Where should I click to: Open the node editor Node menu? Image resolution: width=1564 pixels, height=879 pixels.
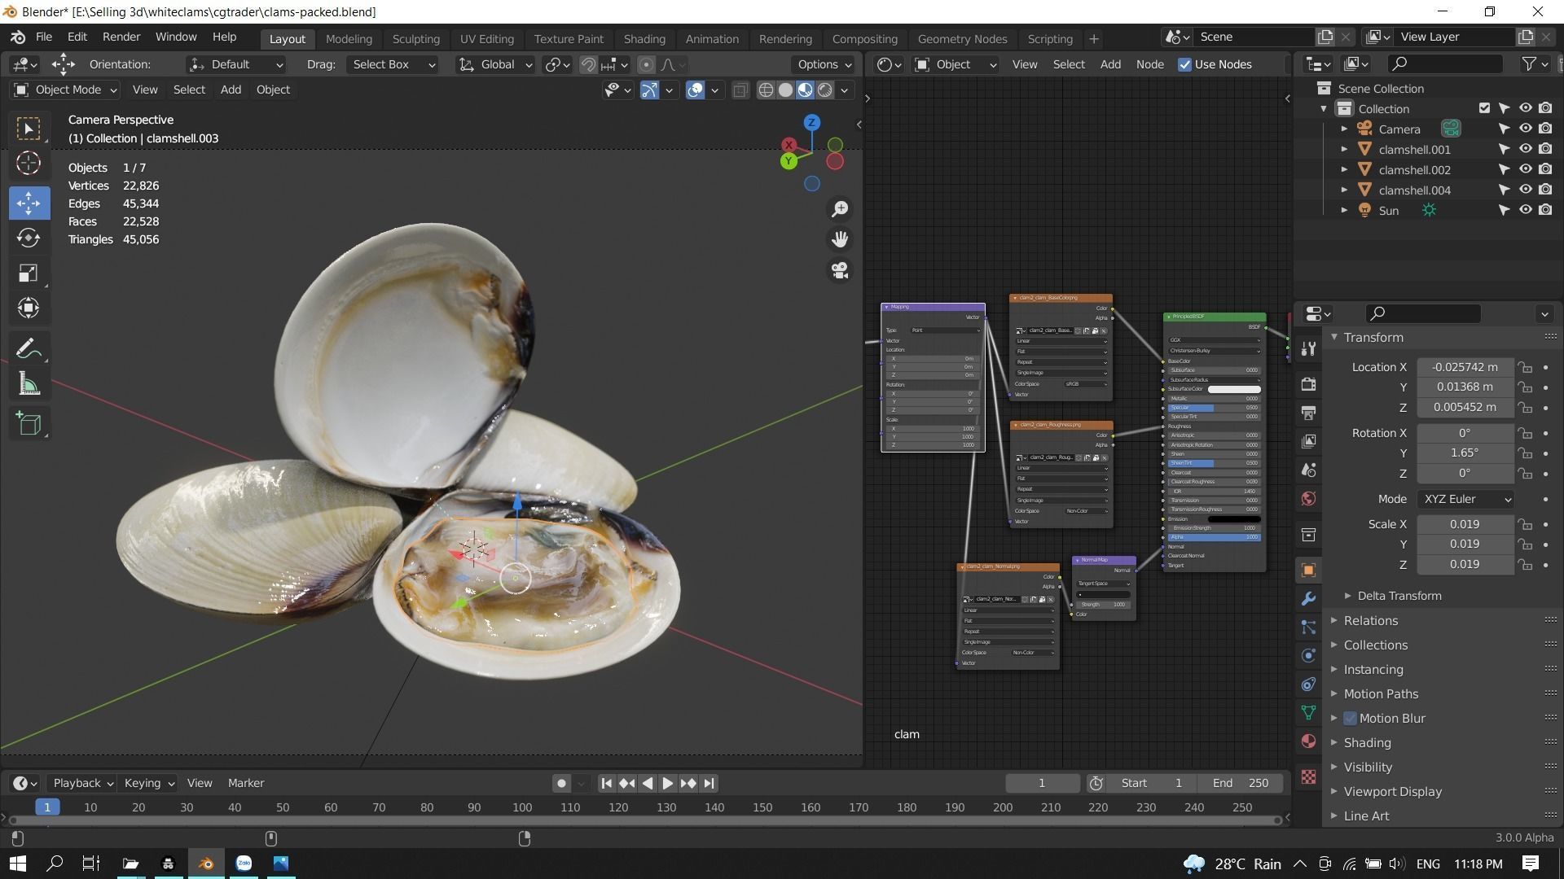tap(1149, 64)
